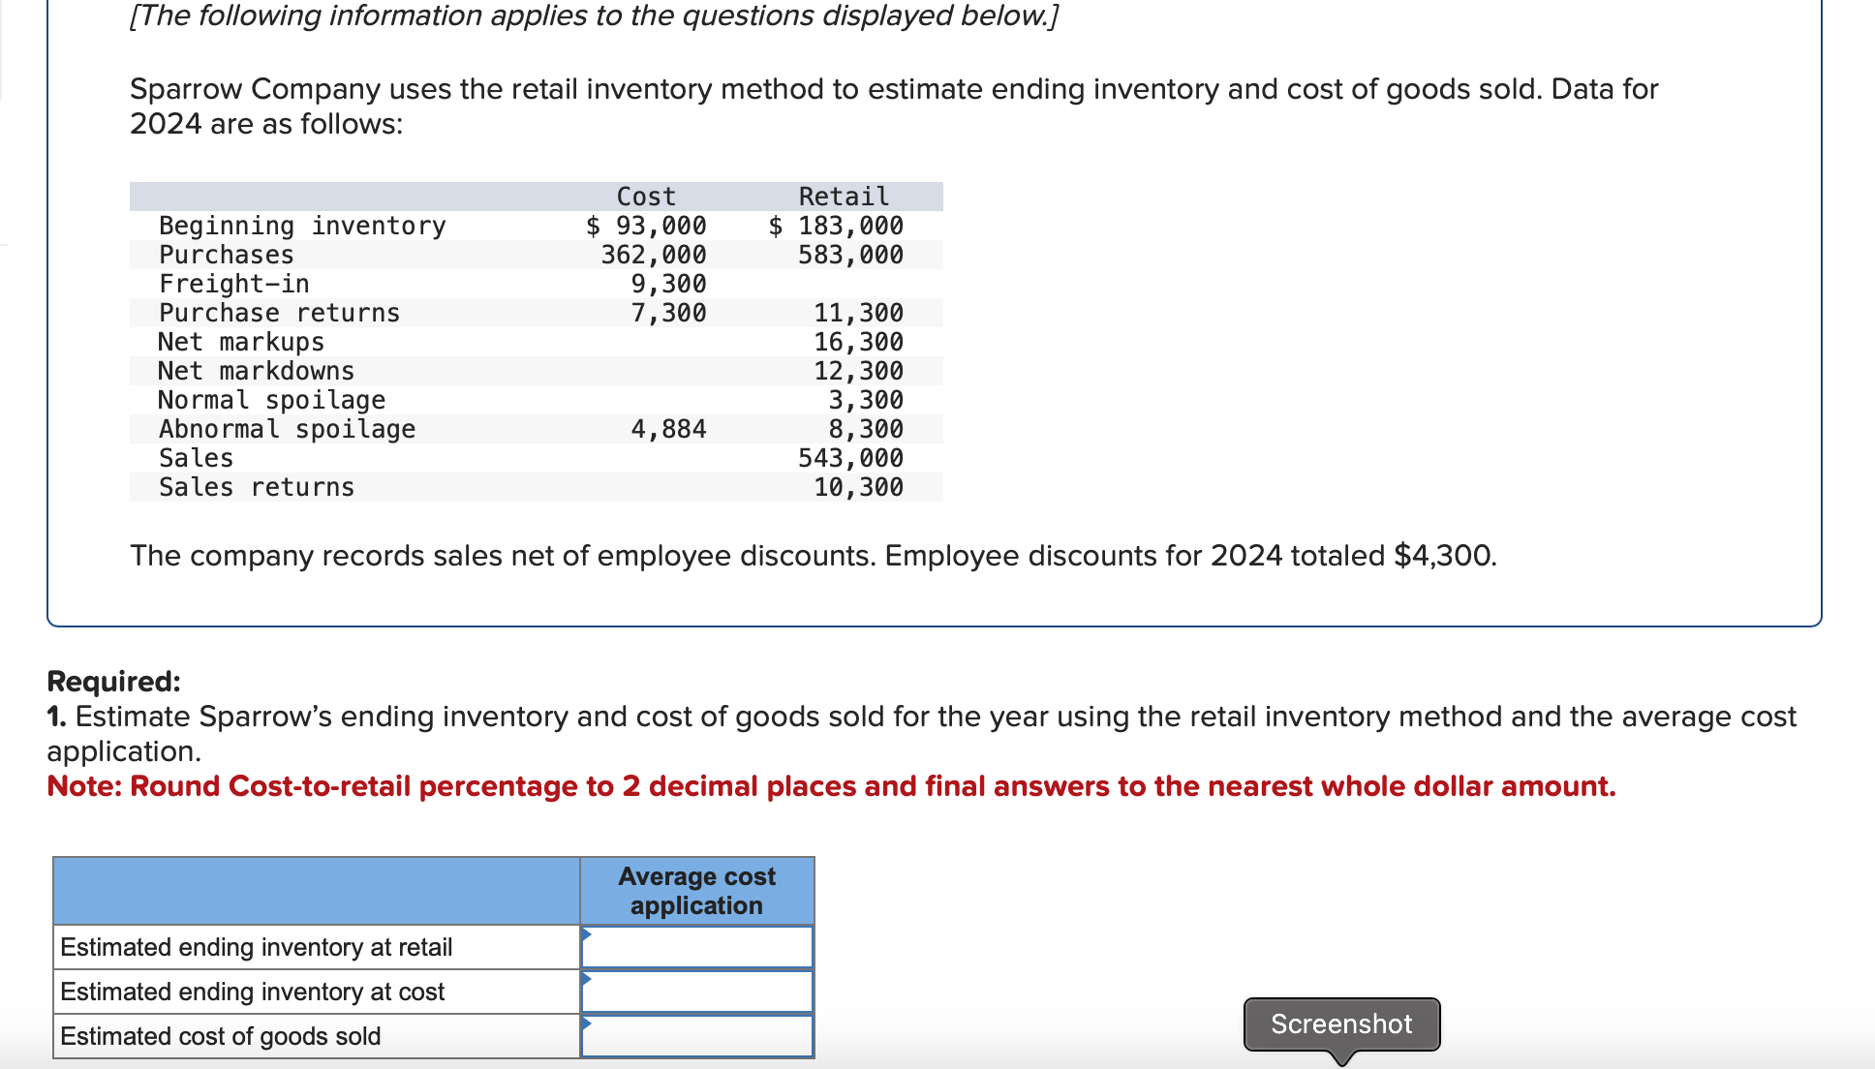Select the Average cost application column header
Viewport: 1875px width, 1069px height.
[696, 891]
